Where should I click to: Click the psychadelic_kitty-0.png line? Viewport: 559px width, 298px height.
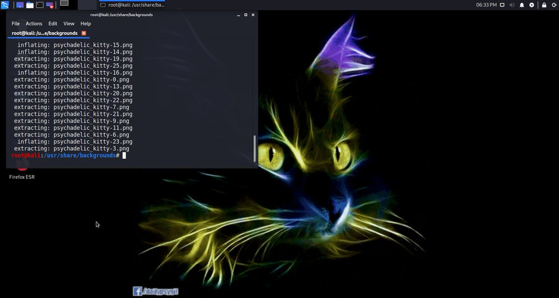click(x=71, y=80)
